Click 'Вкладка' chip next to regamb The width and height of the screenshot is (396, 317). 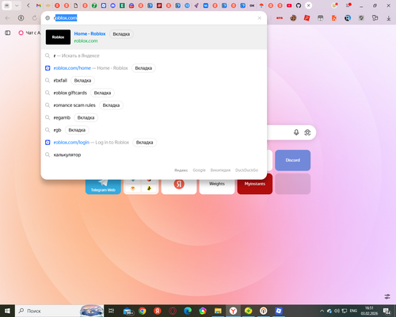[x=86, y=118]
